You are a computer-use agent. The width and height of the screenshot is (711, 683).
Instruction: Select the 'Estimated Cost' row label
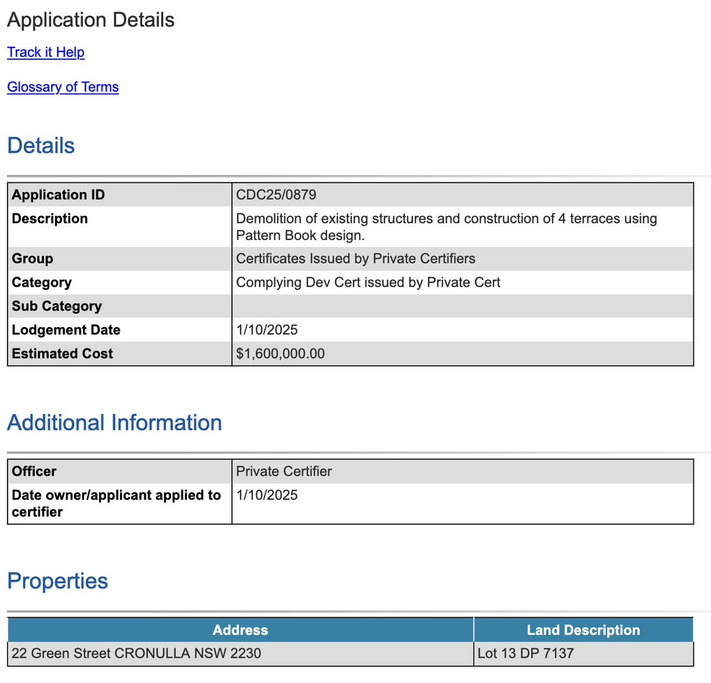62,354
